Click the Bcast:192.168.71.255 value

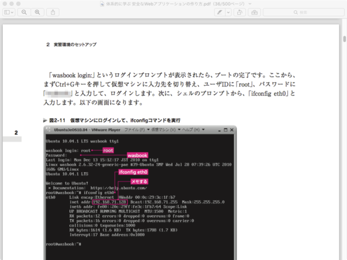154,202
